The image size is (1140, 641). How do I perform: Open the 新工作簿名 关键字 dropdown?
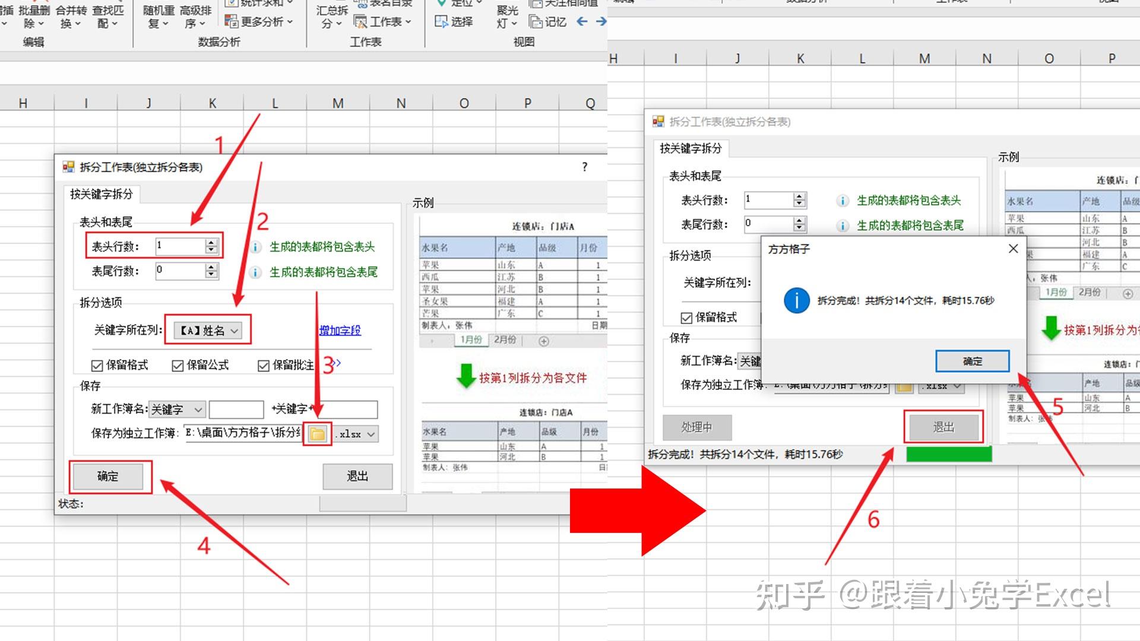coord(176,409)
